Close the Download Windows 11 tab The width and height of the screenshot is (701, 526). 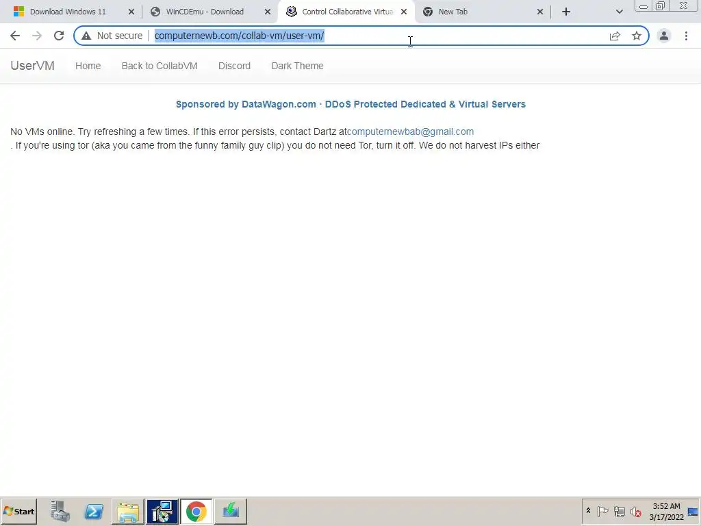131,12
